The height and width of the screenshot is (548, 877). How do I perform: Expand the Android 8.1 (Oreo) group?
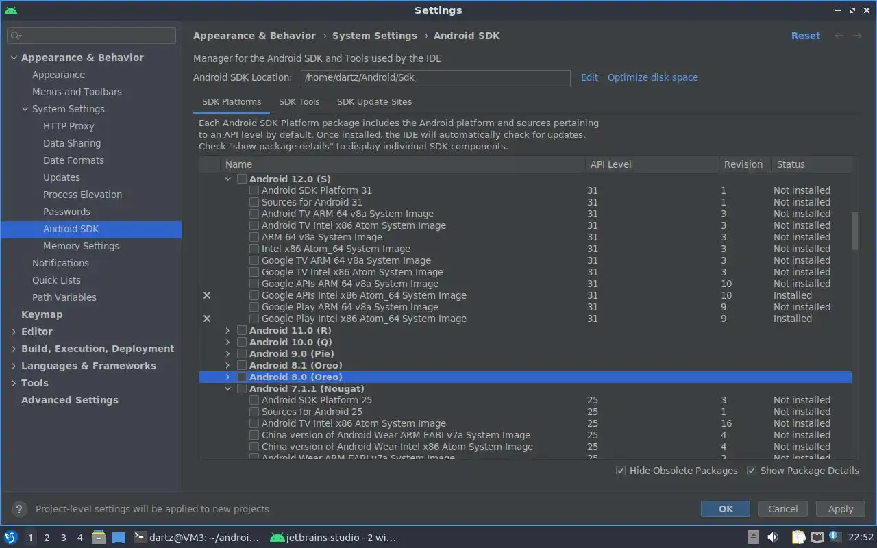228,365
